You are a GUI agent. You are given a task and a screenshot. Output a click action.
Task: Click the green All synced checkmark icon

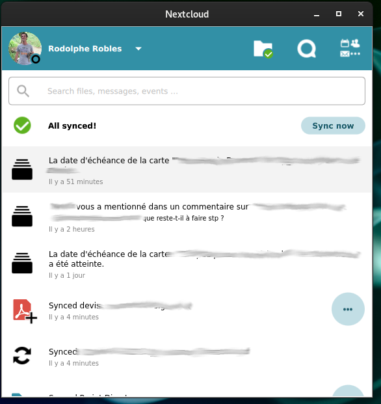[22, 126]
